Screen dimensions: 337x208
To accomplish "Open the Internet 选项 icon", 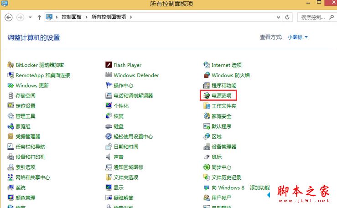I will click(207, 65).
